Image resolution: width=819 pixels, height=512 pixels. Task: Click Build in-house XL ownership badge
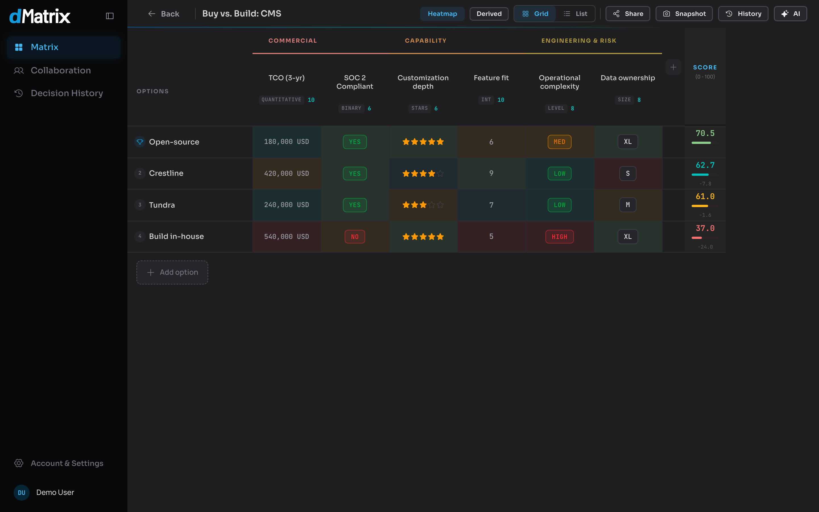628,237
